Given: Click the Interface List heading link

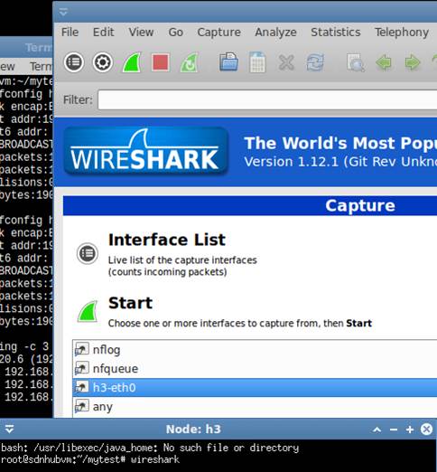Looking at the screenshot, I should [x=167, y=240].
